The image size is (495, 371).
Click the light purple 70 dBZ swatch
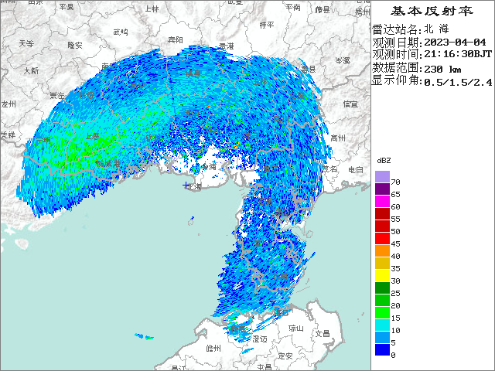pyautogui.click(x=382, y=177)
